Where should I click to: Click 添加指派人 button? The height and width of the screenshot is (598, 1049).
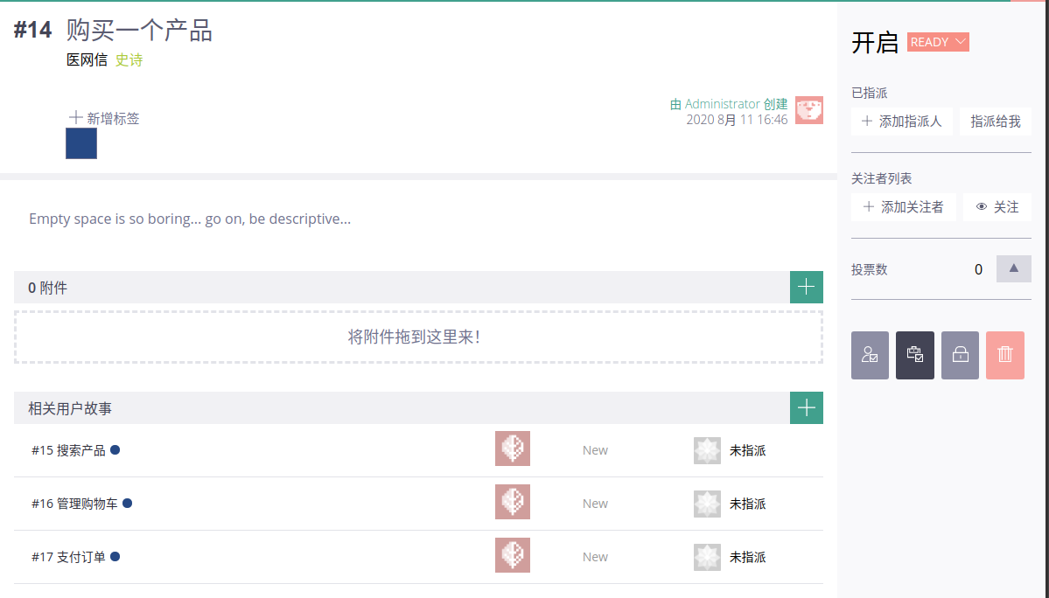click(x=901, y=122)
